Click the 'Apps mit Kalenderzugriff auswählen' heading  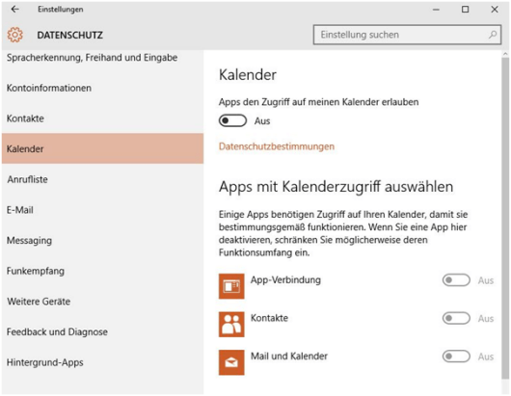click(336, 187)
